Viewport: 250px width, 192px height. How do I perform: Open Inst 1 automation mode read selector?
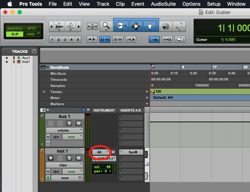tap(73, 172)
